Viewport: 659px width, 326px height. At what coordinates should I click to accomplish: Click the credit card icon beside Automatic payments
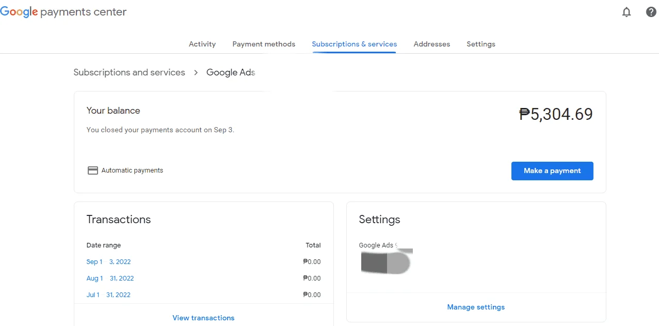tap(93, 170)
